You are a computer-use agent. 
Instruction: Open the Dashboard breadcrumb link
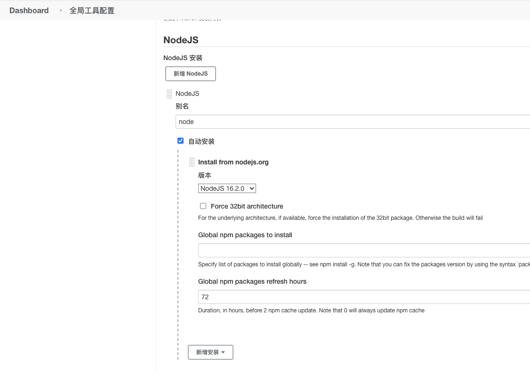click(x=29, y=10)
